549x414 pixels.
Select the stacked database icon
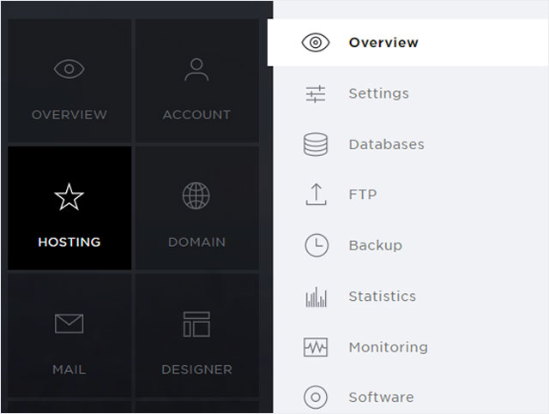316,144
